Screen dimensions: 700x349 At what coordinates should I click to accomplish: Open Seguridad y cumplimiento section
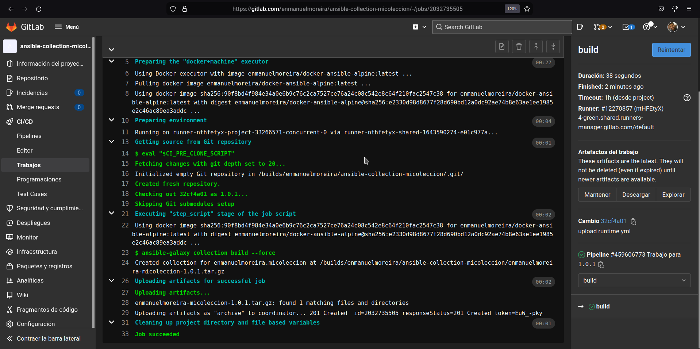[x=45, y=208]
